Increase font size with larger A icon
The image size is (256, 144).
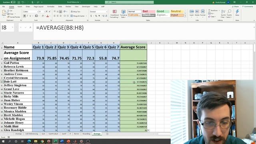tap(47, 12)
